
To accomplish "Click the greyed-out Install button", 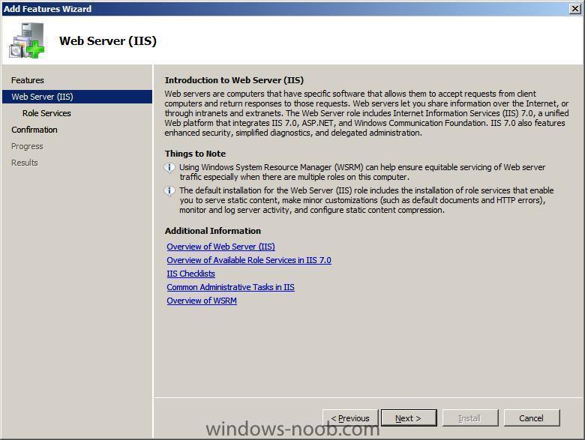I will (x=470, y=418).
